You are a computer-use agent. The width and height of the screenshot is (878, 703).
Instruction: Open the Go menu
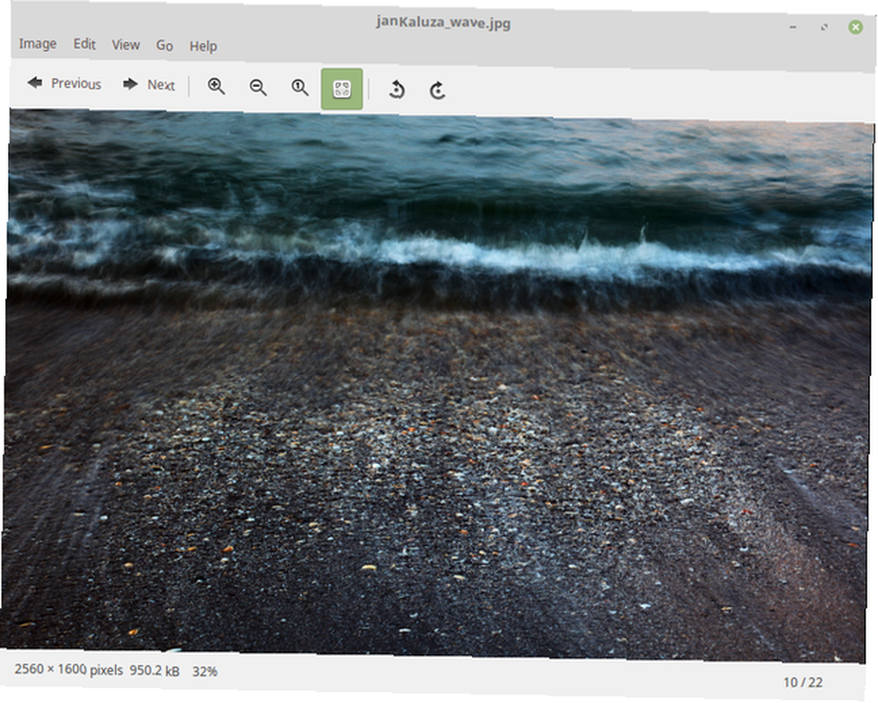pos(164,46)
